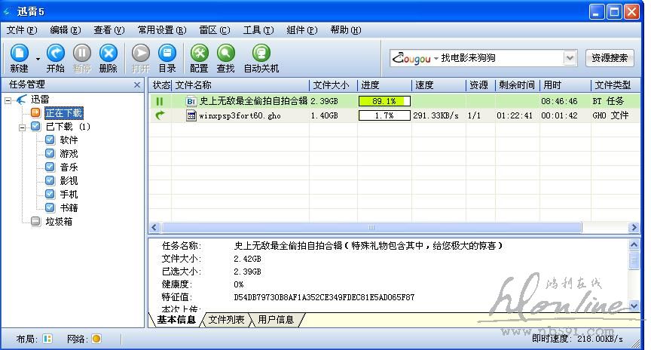Click the 新建 new task icon
Screen dimensions: 651x350
[x=19, y=54]
